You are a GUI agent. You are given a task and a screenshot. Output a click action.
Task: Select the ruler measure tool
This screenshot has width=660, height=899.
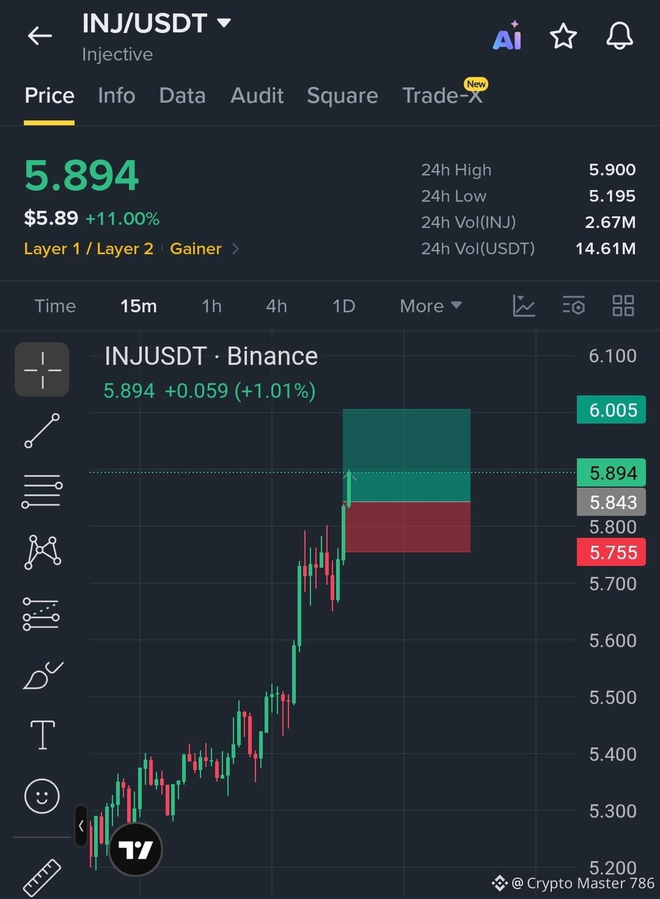point(42,878)
